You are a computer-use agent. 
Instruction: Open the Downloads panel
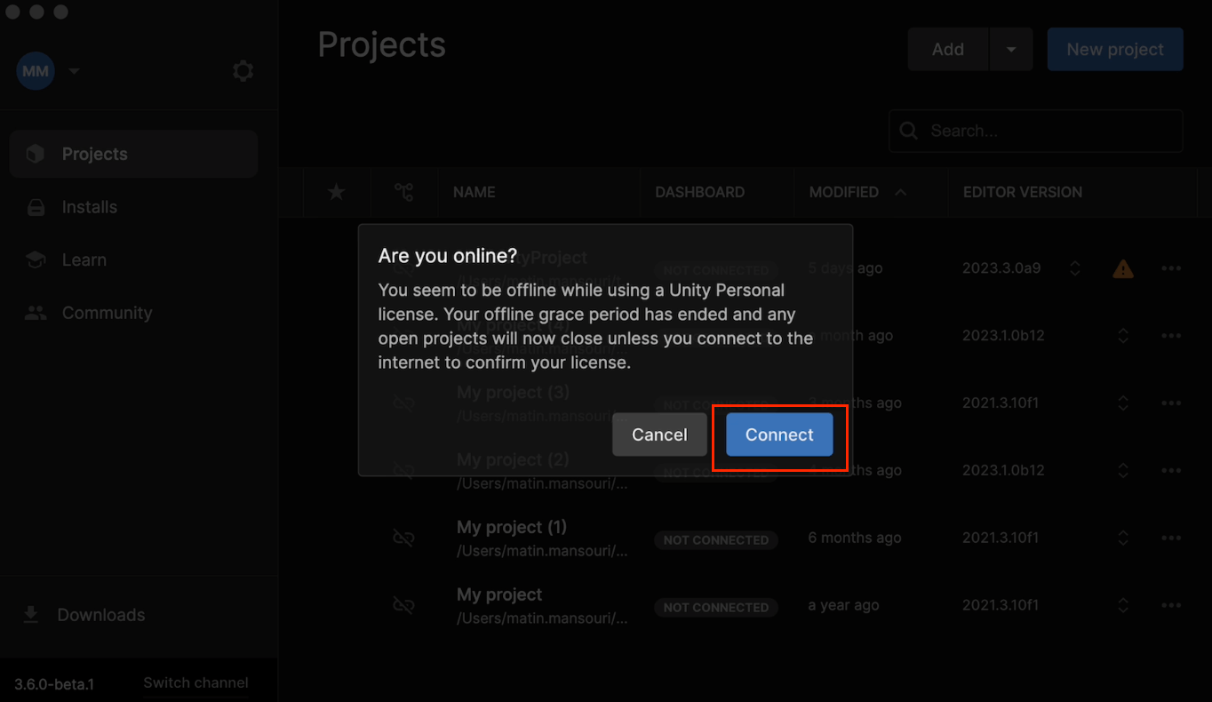(x=100, y=614)
